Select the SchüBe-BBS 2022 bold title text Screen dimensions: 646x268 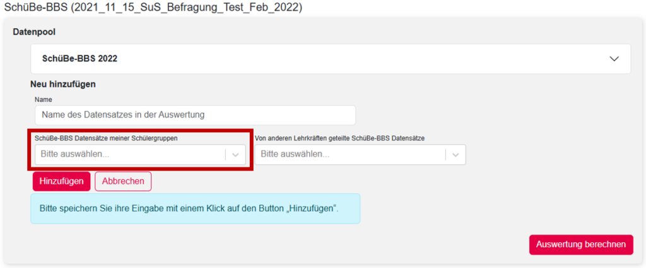coord(79,59)
